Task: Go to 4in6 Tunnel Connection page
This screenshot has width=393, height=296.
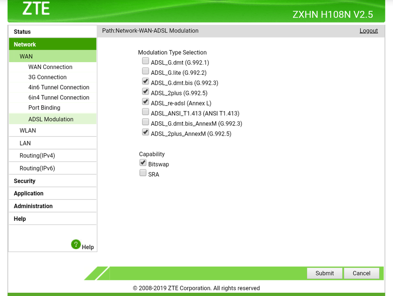Action: tap(58, 87)
